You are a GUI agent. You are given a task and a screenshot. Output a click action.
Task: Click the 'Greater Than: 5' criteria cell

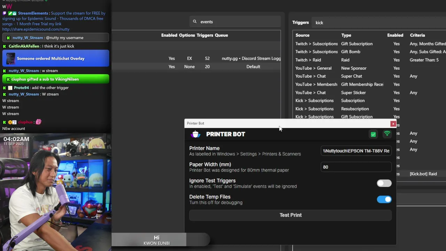[424, 60]
